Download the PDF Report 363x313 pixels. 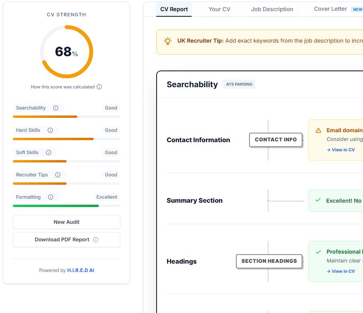pos(62,240)
